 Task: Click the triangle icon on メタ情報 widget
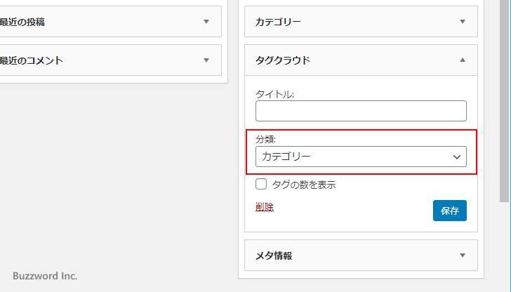[462, 255]
